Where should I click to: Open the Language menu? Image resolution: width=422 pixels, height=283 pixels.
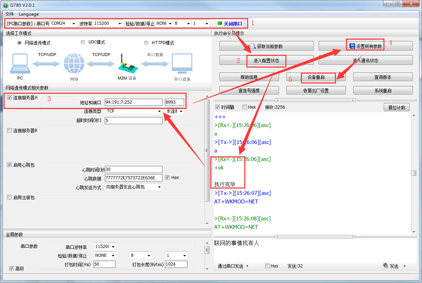click(x=29, y=14)
